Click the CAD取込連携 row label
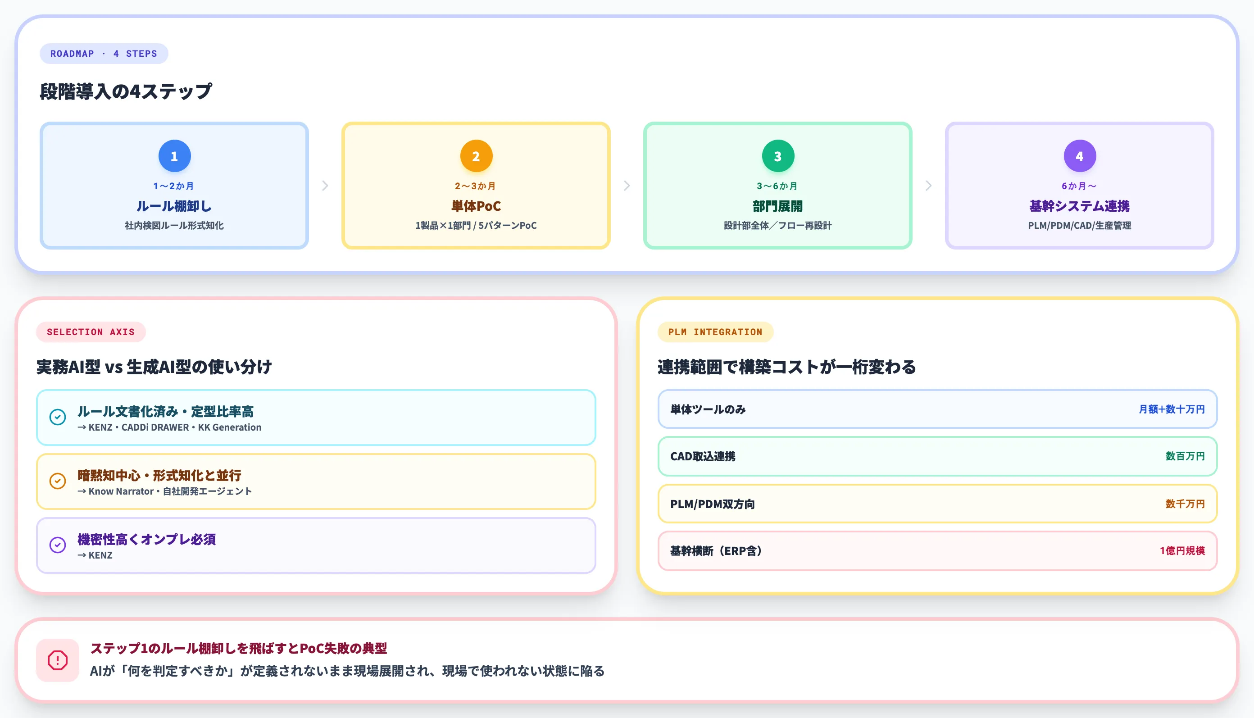The image size is (1254, 718). pos(703,457)
